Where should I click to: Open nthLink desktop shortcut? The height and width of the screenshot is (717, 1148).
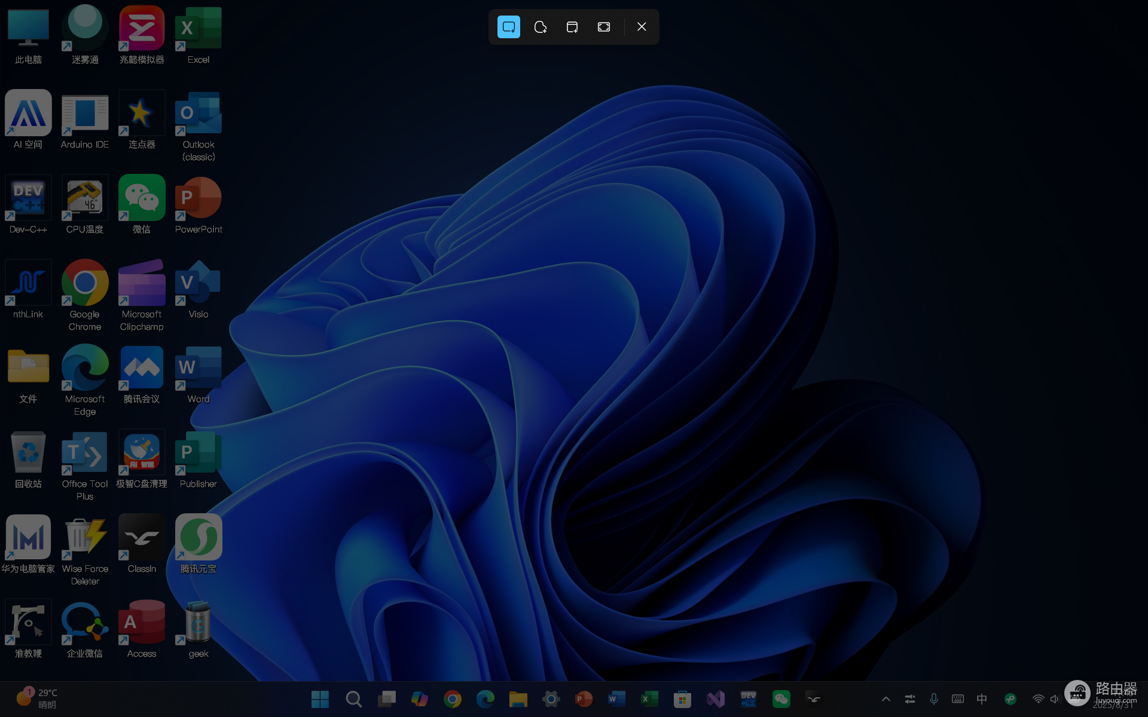pos(28,289)
